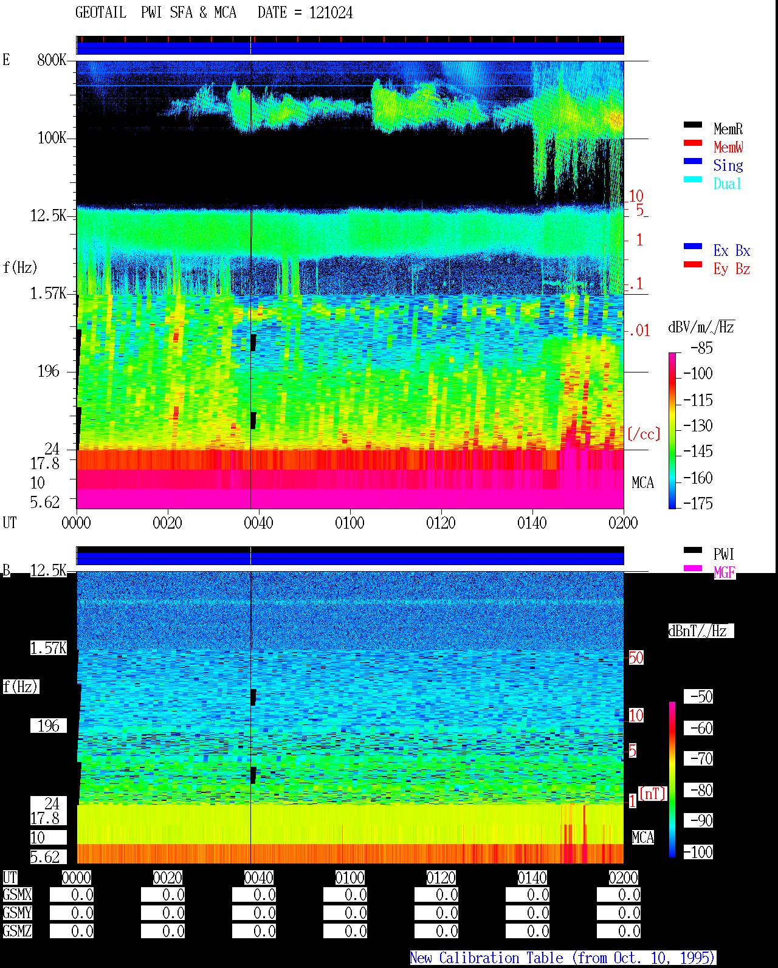Click the 100K frequency label on E panel
This screenshot has height=968, width=778.
pos(52,137)
